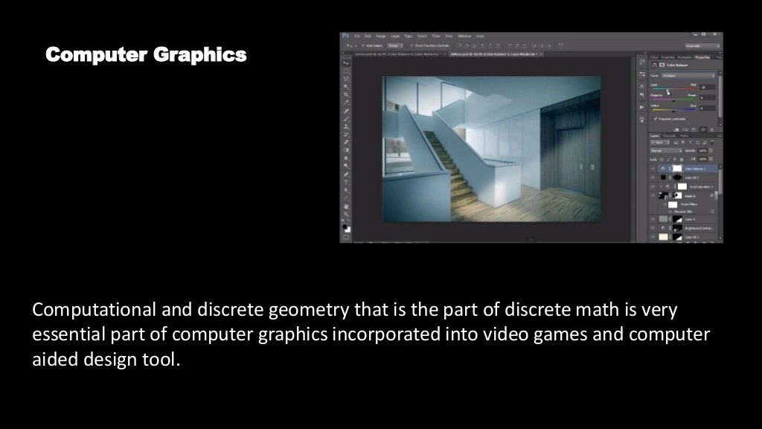Select the Move tool in Photoshop toolbar
762x429 pixels.
tap(346, 63)
